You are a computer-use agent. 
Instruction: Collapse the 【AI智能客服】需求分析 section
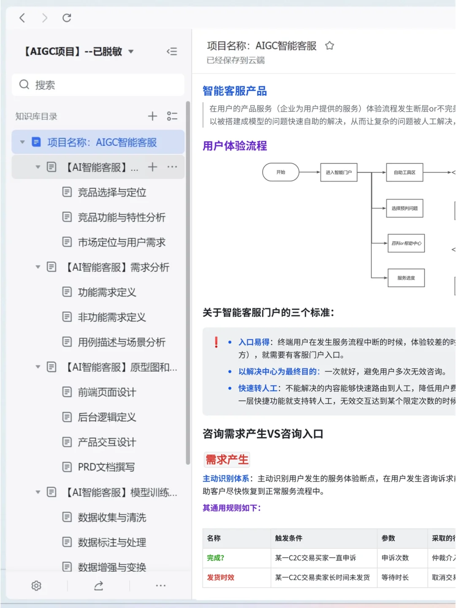coord(38,267)
